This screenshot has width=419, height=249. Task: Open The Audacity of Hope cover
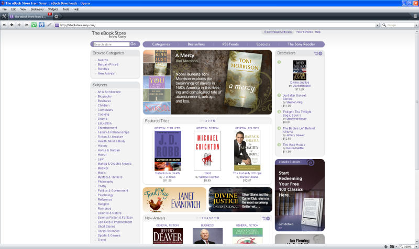click(247, 151)
